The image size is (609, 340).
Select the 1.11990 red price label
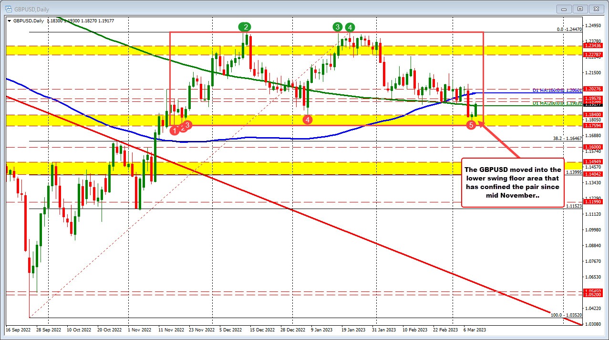(x=594, y=202)
